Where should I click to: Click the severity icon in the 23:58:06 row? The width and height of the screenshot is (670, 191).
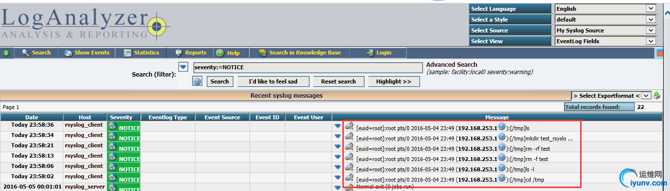point(112,167)
